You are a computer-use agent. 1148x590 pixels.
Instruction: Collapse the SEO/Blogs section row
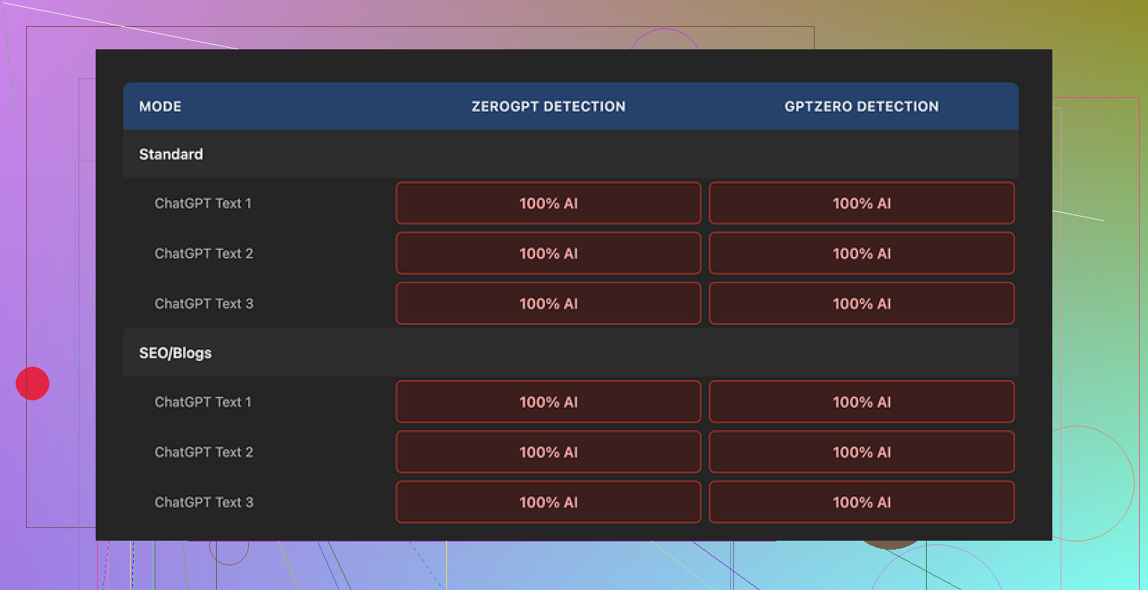176,353
